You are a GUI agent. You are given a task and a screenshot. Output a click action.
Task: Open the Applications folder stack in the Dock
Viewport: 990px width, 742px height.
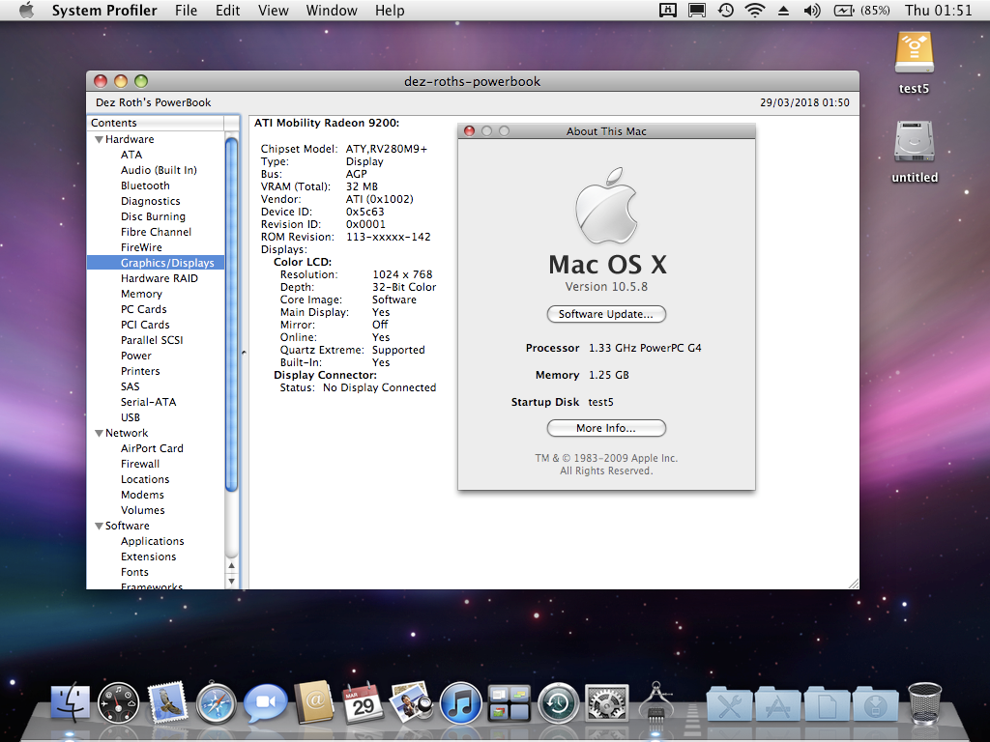pyautogui.click(x=778, y=703)
